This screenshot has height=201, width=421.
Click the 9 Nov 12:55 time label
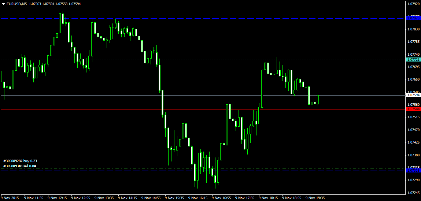(x=81, y=198)
